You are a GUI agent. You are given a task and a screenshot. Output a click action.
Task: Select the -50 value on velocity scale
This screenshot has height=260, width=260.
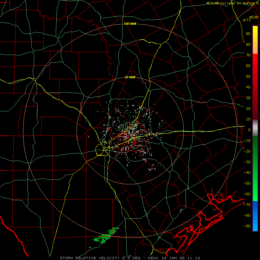point(247,183)
